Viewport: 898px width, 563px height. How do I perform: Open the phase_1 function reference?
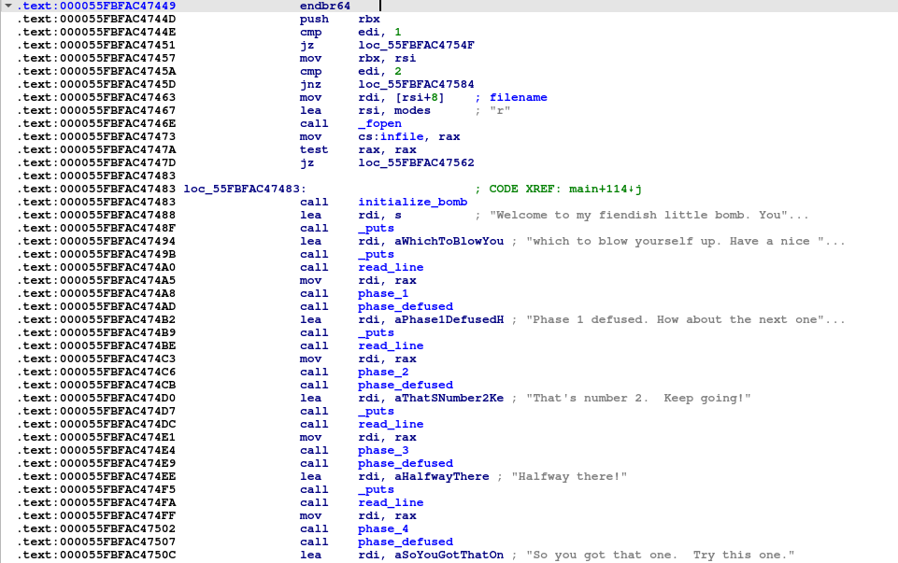pos(383,293)
